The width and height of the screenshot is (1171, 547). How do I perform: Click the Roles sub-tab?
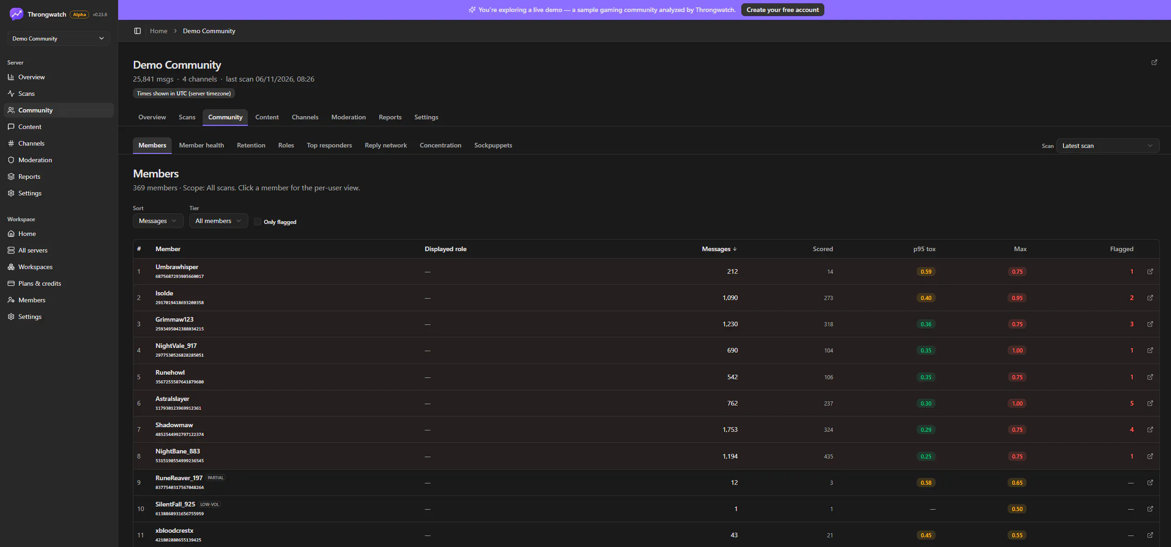tap(286, 145)
